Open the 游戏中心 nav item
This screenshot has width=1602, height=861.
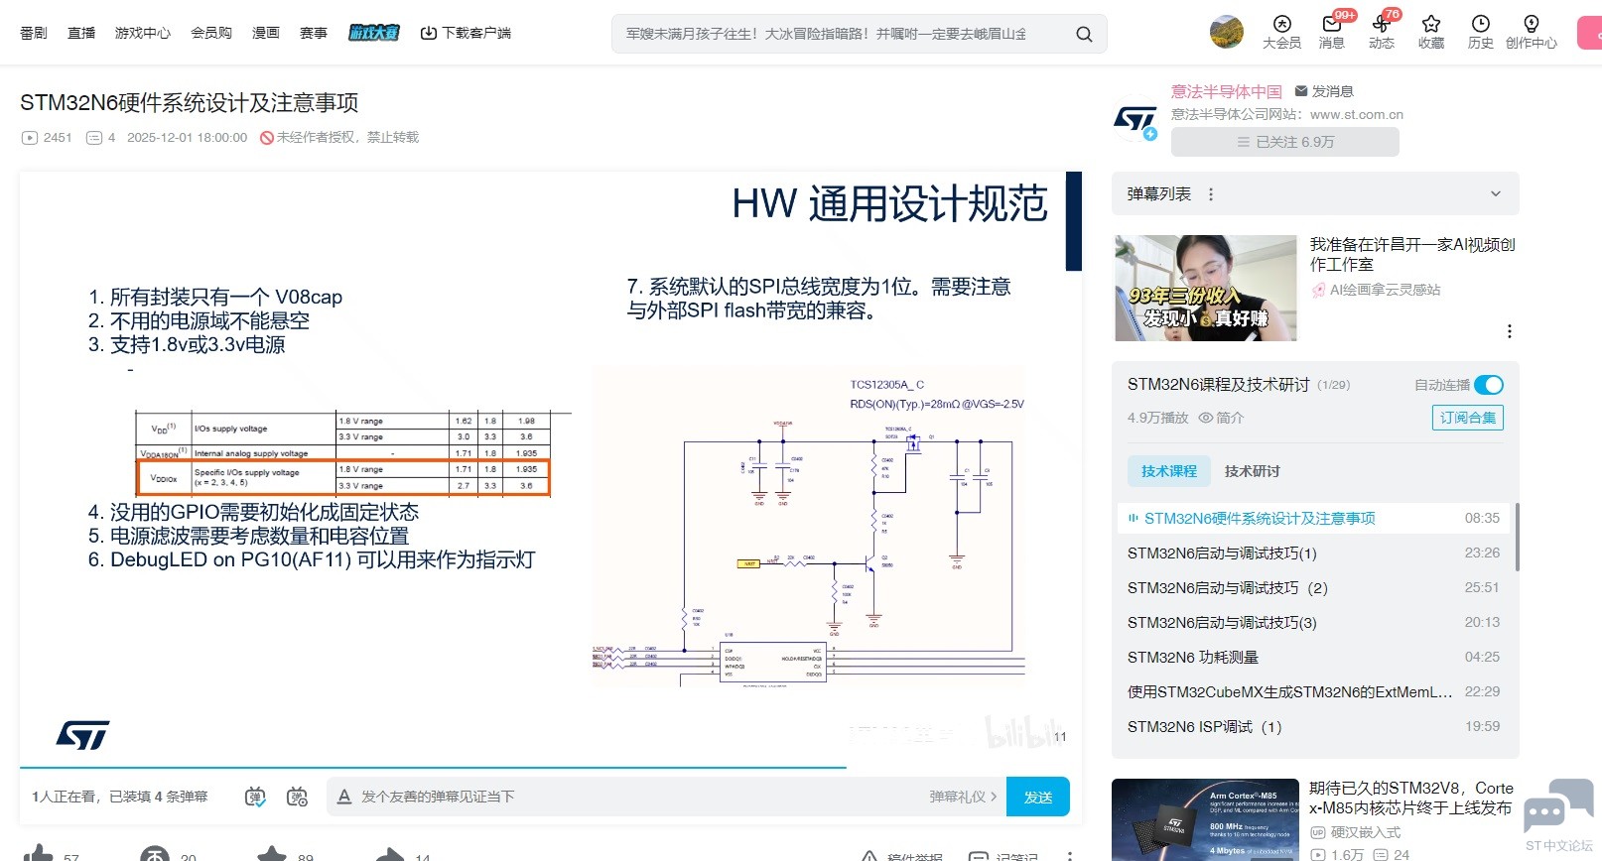click(142, 33)
